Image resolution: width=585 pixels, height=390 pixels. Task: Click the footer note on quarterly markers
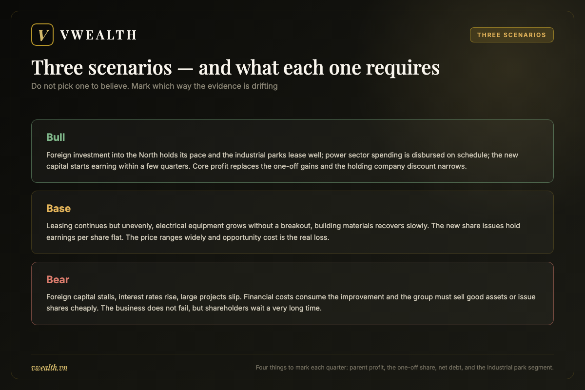[405, 368]
